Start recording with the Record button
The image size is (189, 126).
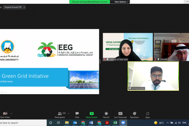[106, 114]
